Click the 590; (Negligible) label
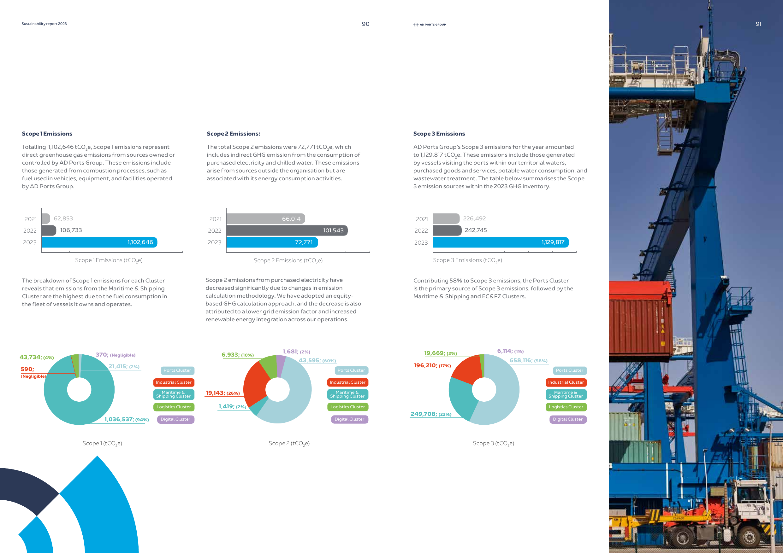This screenshot has height=553, width=783. pyautogui.click(x=33, y=372)
